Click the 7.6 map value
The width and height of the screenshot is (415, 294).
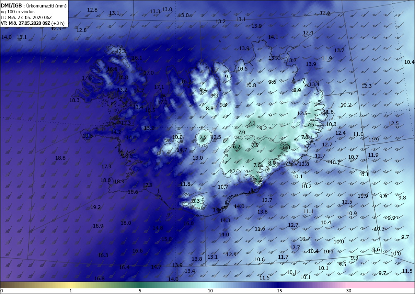pyautogui.click(x=257, y=165)
